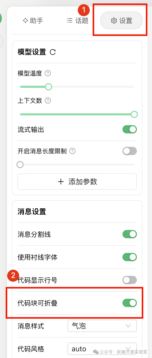The height and width of the screenshot is (358, 152).
Task: Click the 模型温度 slider handle
Action: point(49,87)
